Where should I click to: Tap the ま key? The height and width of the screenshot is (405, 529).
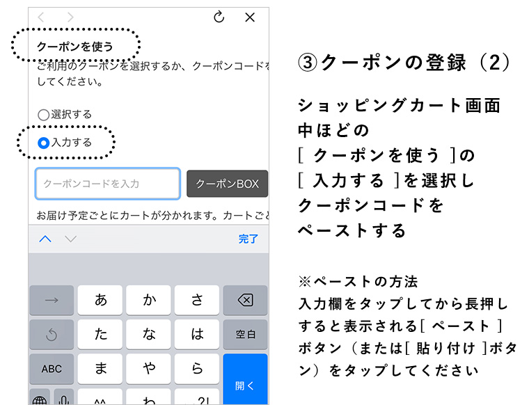(x=100, y=369)
